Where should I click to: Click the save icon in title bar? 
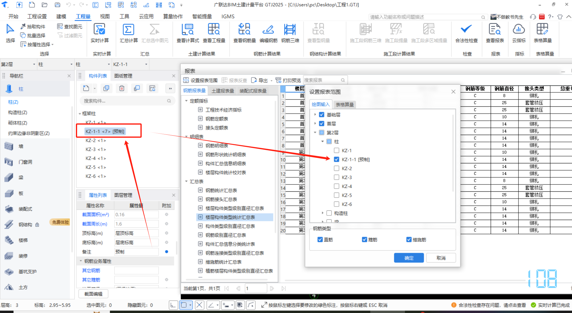tap(57, 5)
